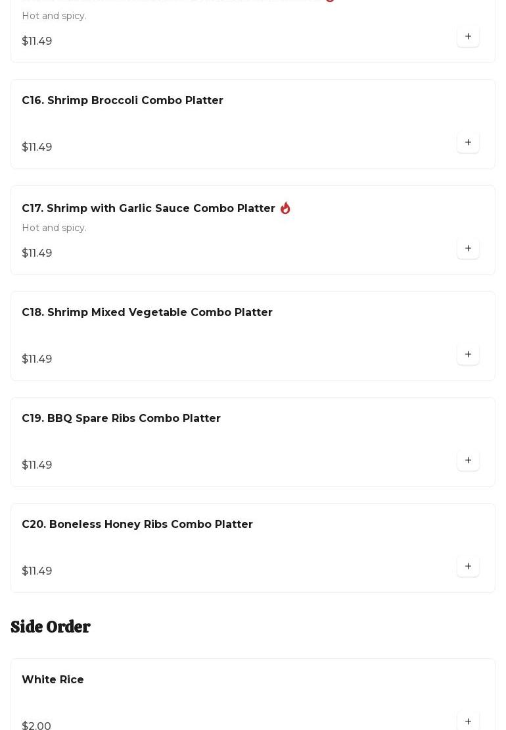506x730 pixels.
Task: Click the spicy flame icon beside C17 title
Action: (x=285, y=208)
